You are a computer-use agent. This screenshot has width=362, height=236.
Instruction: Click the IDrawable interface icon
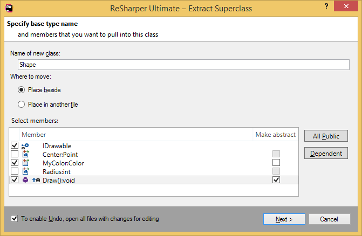pyautogui.click(x=25, y=145)
